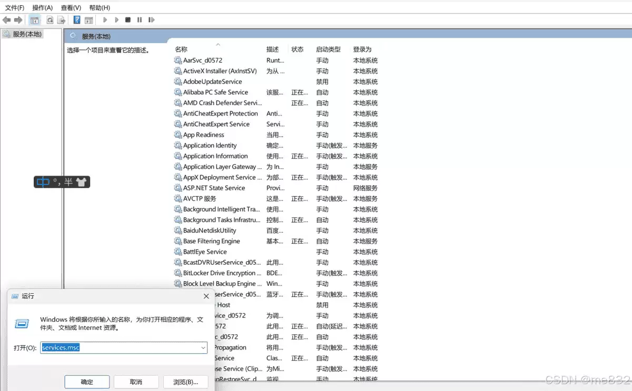Open the 查看(V) menu
Screen dimensions: 632x391
pyautogui.click(x=71, y=7)
